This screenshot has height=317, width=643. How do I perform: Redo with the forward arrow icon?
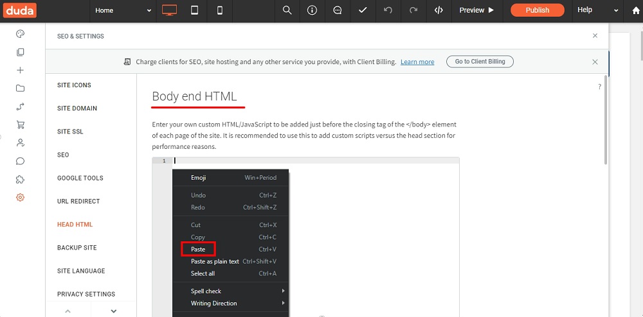pyautogui.click(x=413, y=11)
